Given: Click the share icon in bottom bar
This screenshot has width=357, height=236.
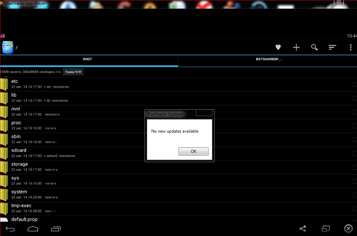Looking at the screenshot, I should pyautogui.click(x=303, y=229).
